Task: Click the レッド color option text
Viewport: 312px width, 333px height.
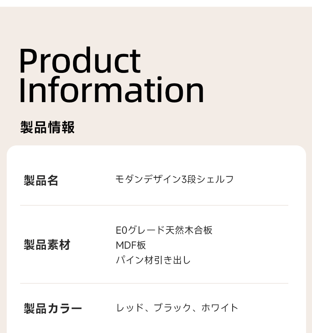Action: point(130,308)
